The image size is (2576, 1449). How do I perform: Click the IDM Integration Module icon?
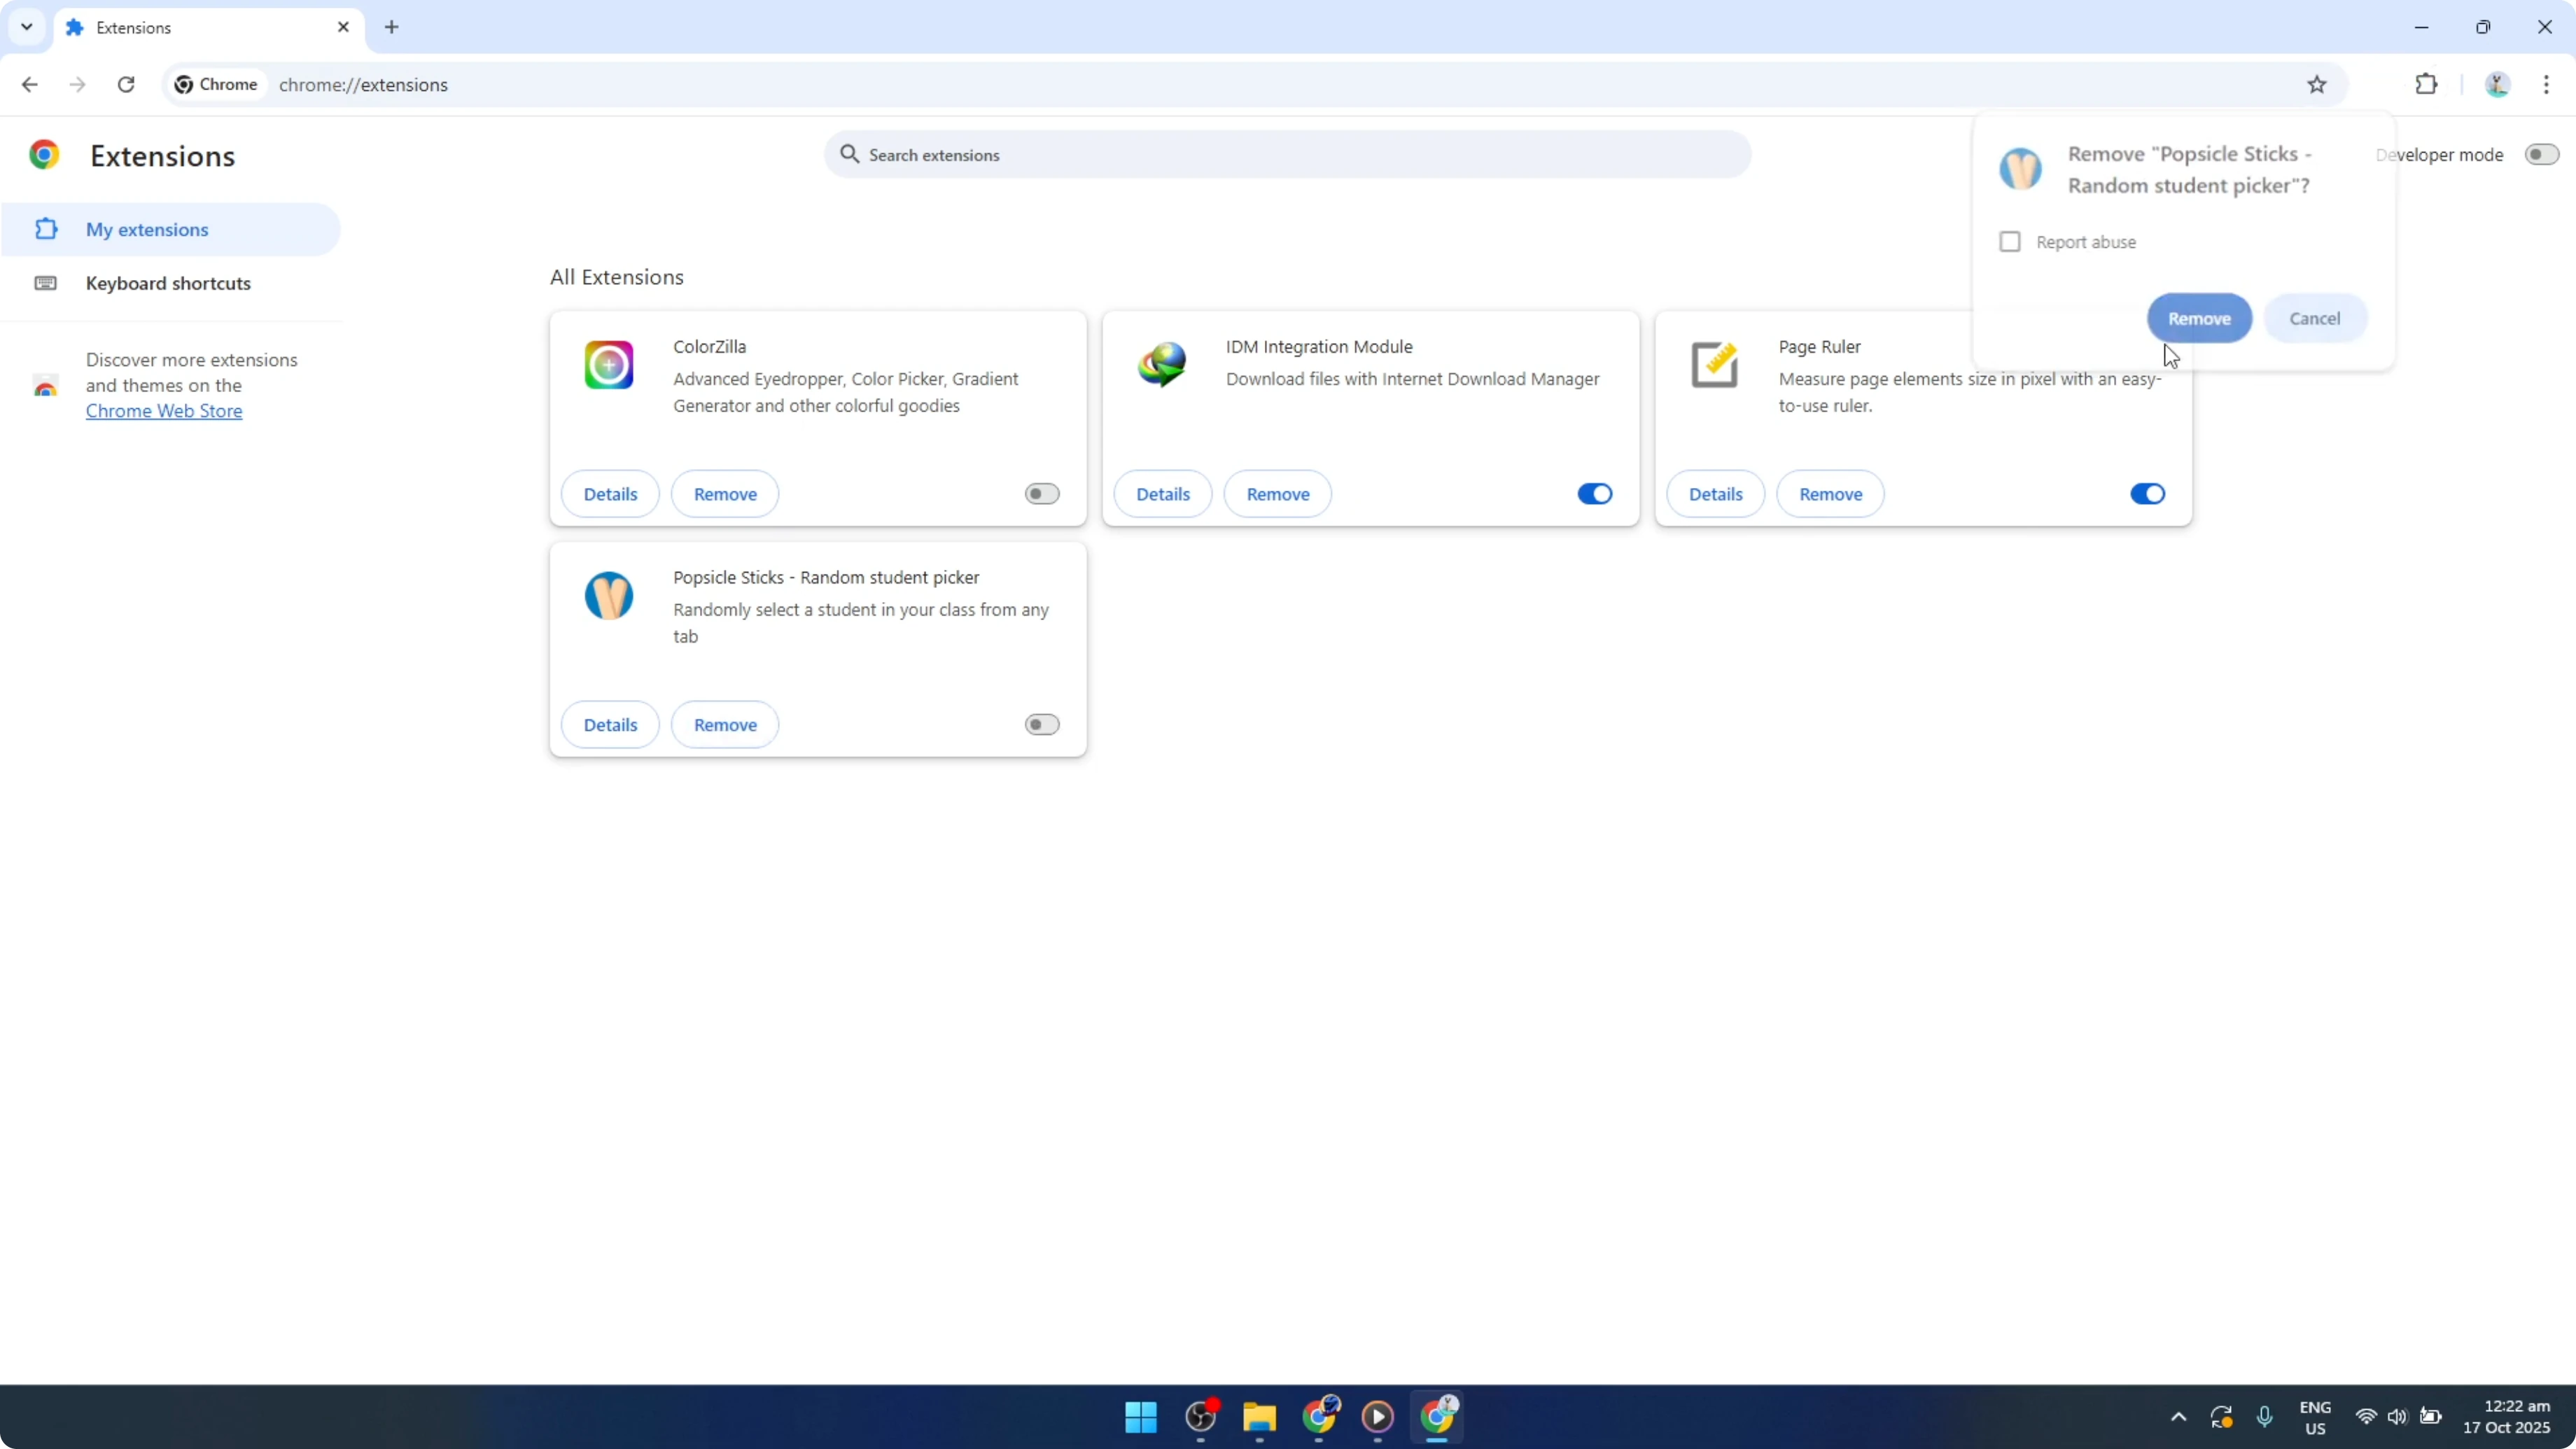(x=1161, y=364)
